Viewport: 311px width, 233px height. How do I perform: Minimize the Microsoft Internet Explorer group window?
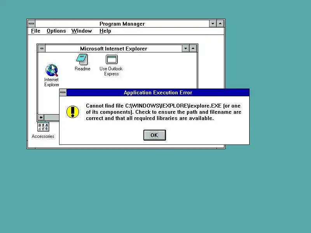(186, 48)
